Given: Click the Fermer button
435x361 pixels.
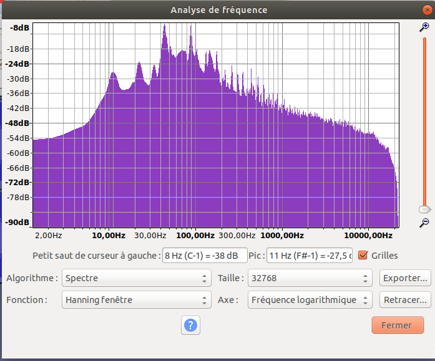Looking at the screenshot, I should [398, 325].
